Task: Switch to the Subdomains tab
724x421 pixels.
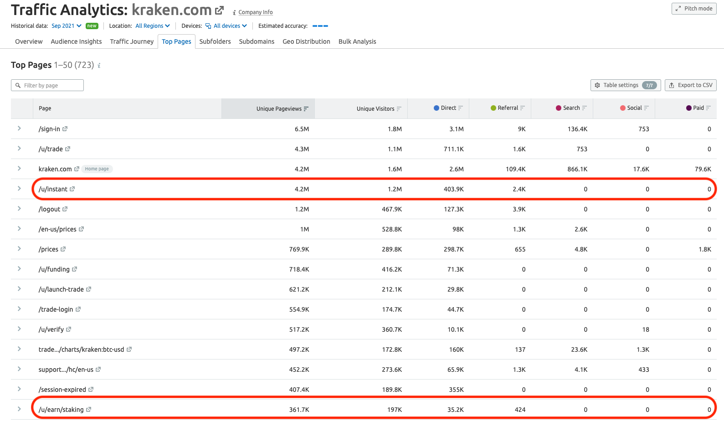Action: (257, 41)
